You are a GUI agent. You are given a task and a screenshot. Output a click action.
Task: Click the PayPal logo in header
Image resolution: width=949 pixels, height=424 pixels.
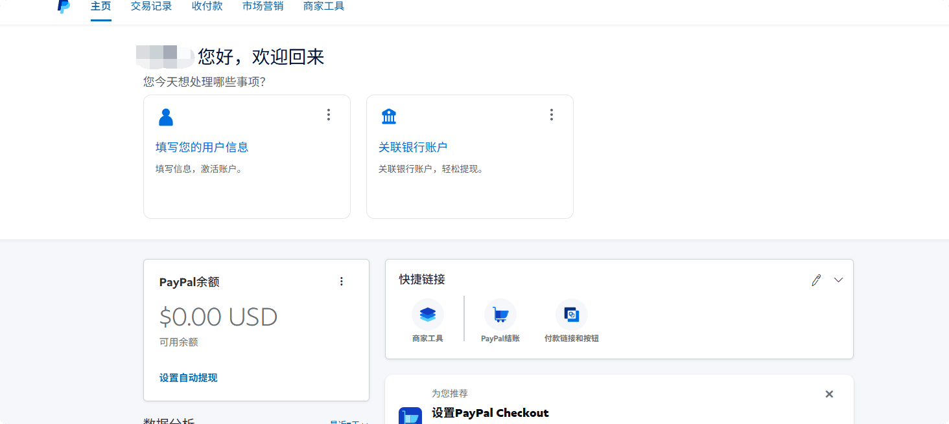point(64,6)
